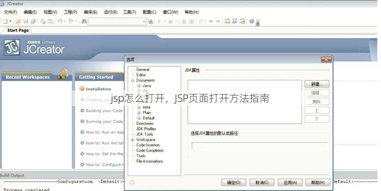Click the Save toolbar icon
Viewport: 381px width, 191px height.
26,21
